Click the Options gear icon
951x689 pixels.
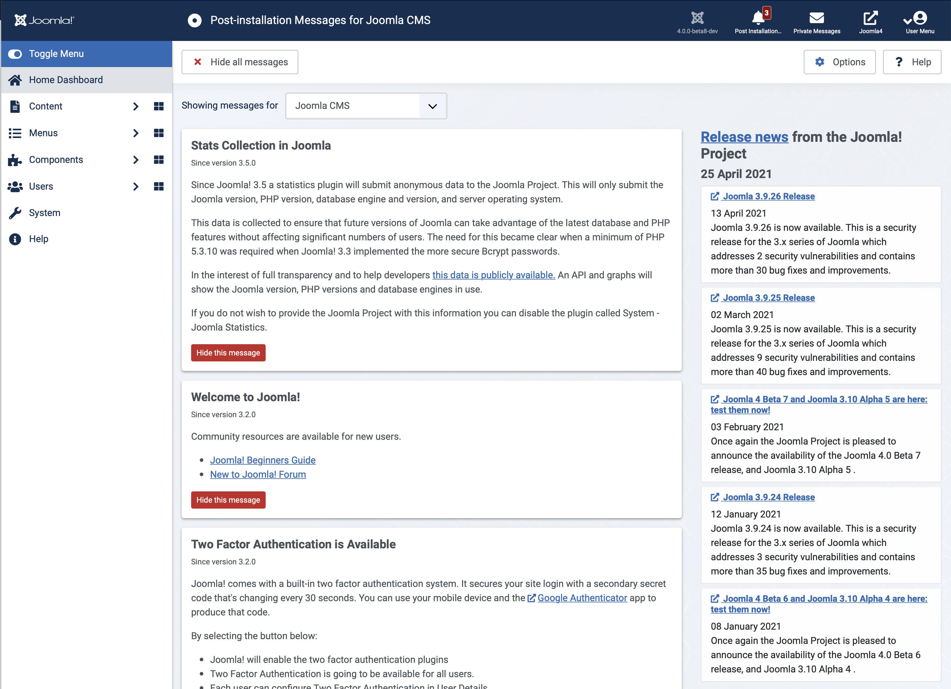coord(820,62)
